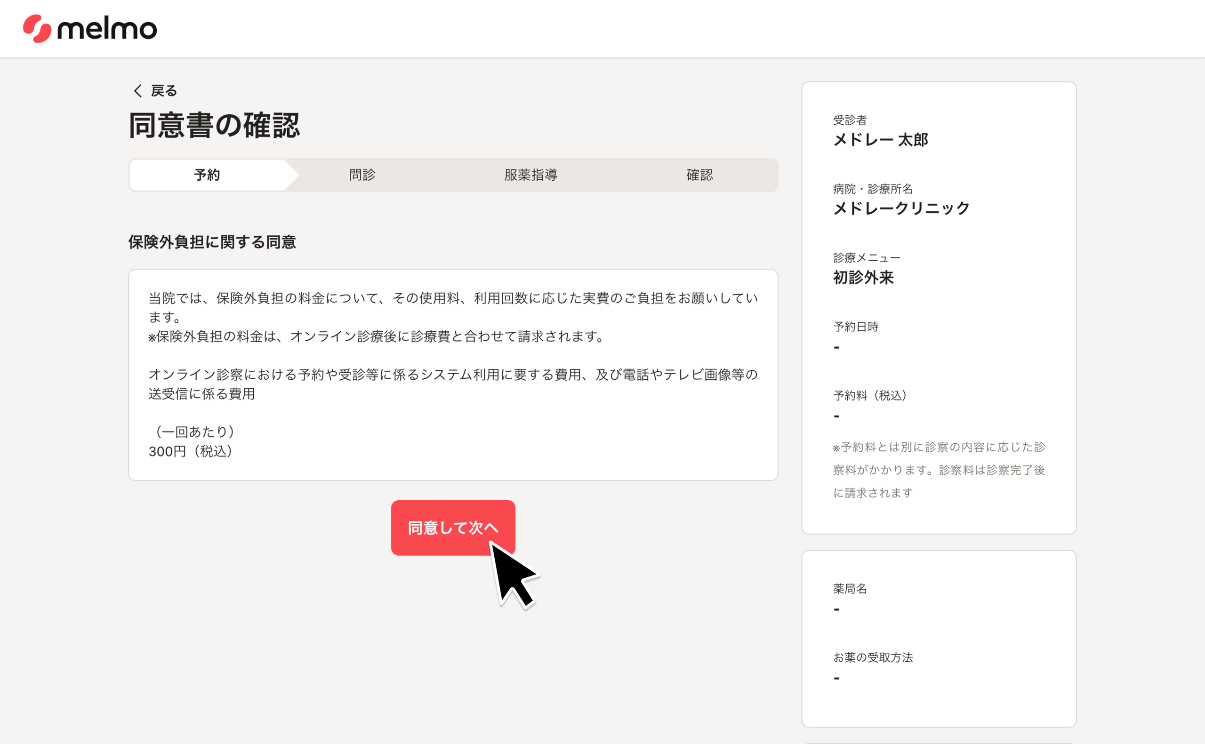Click the melmo wordmark text
1205x744 pixels.
(107, 30)
